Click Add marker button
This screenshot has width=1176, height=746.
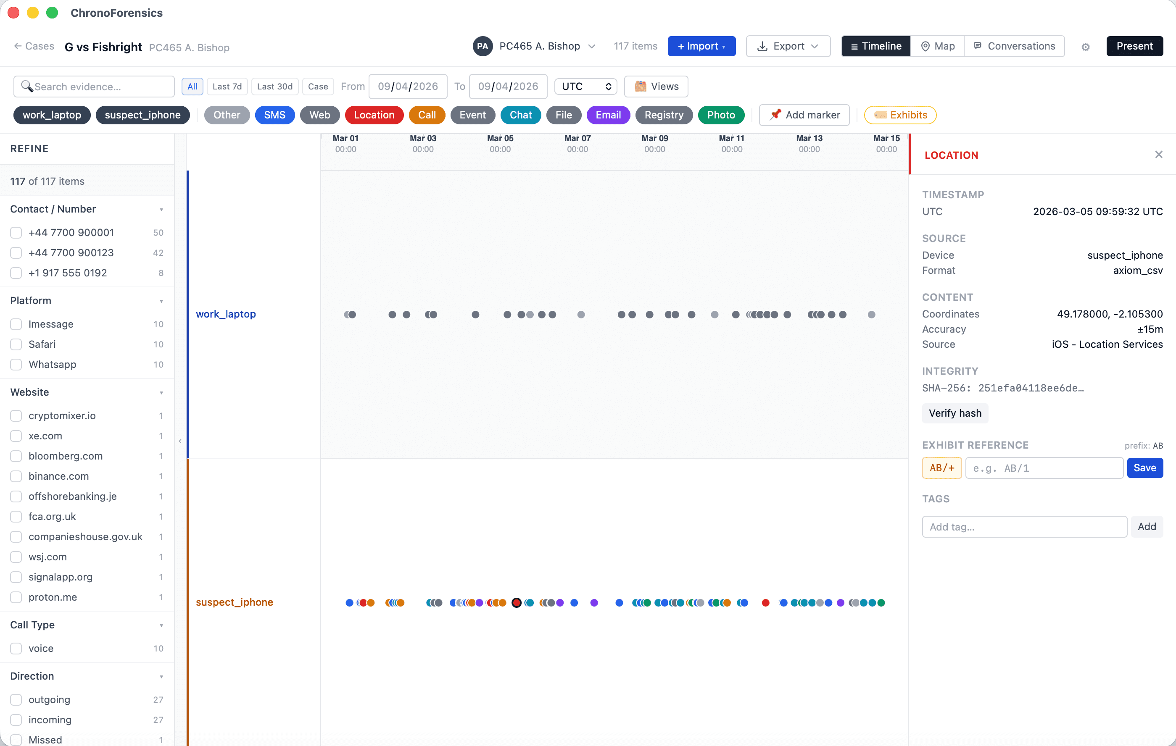click(804, 115)
